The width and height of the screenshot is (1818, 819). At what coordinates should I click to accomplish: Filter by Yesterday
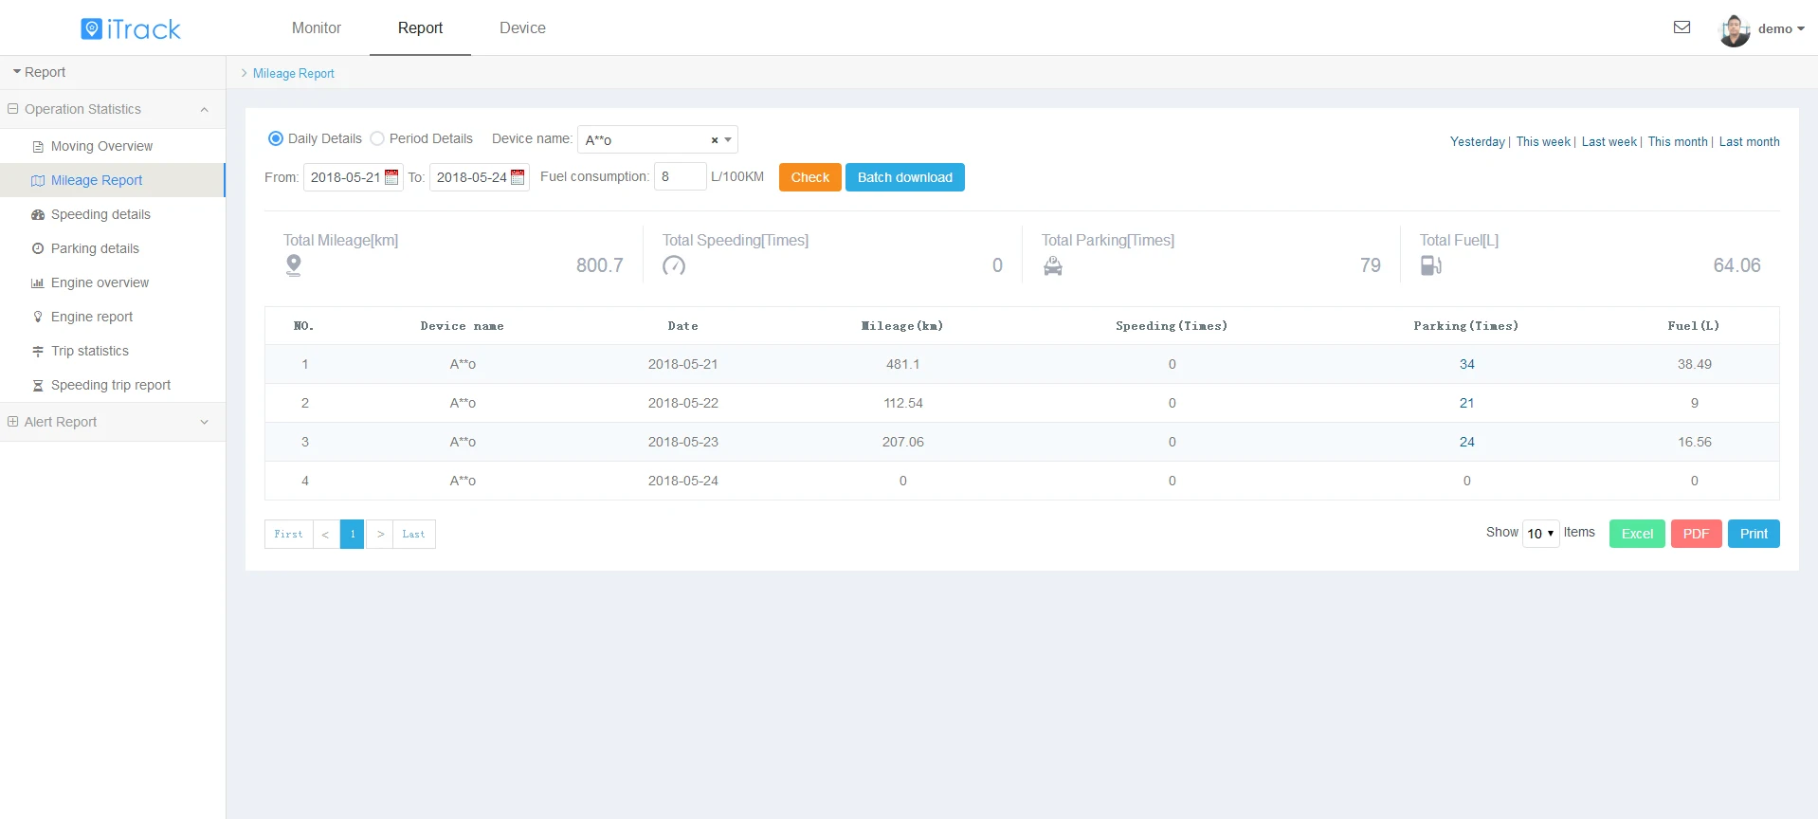point(1477,141)
